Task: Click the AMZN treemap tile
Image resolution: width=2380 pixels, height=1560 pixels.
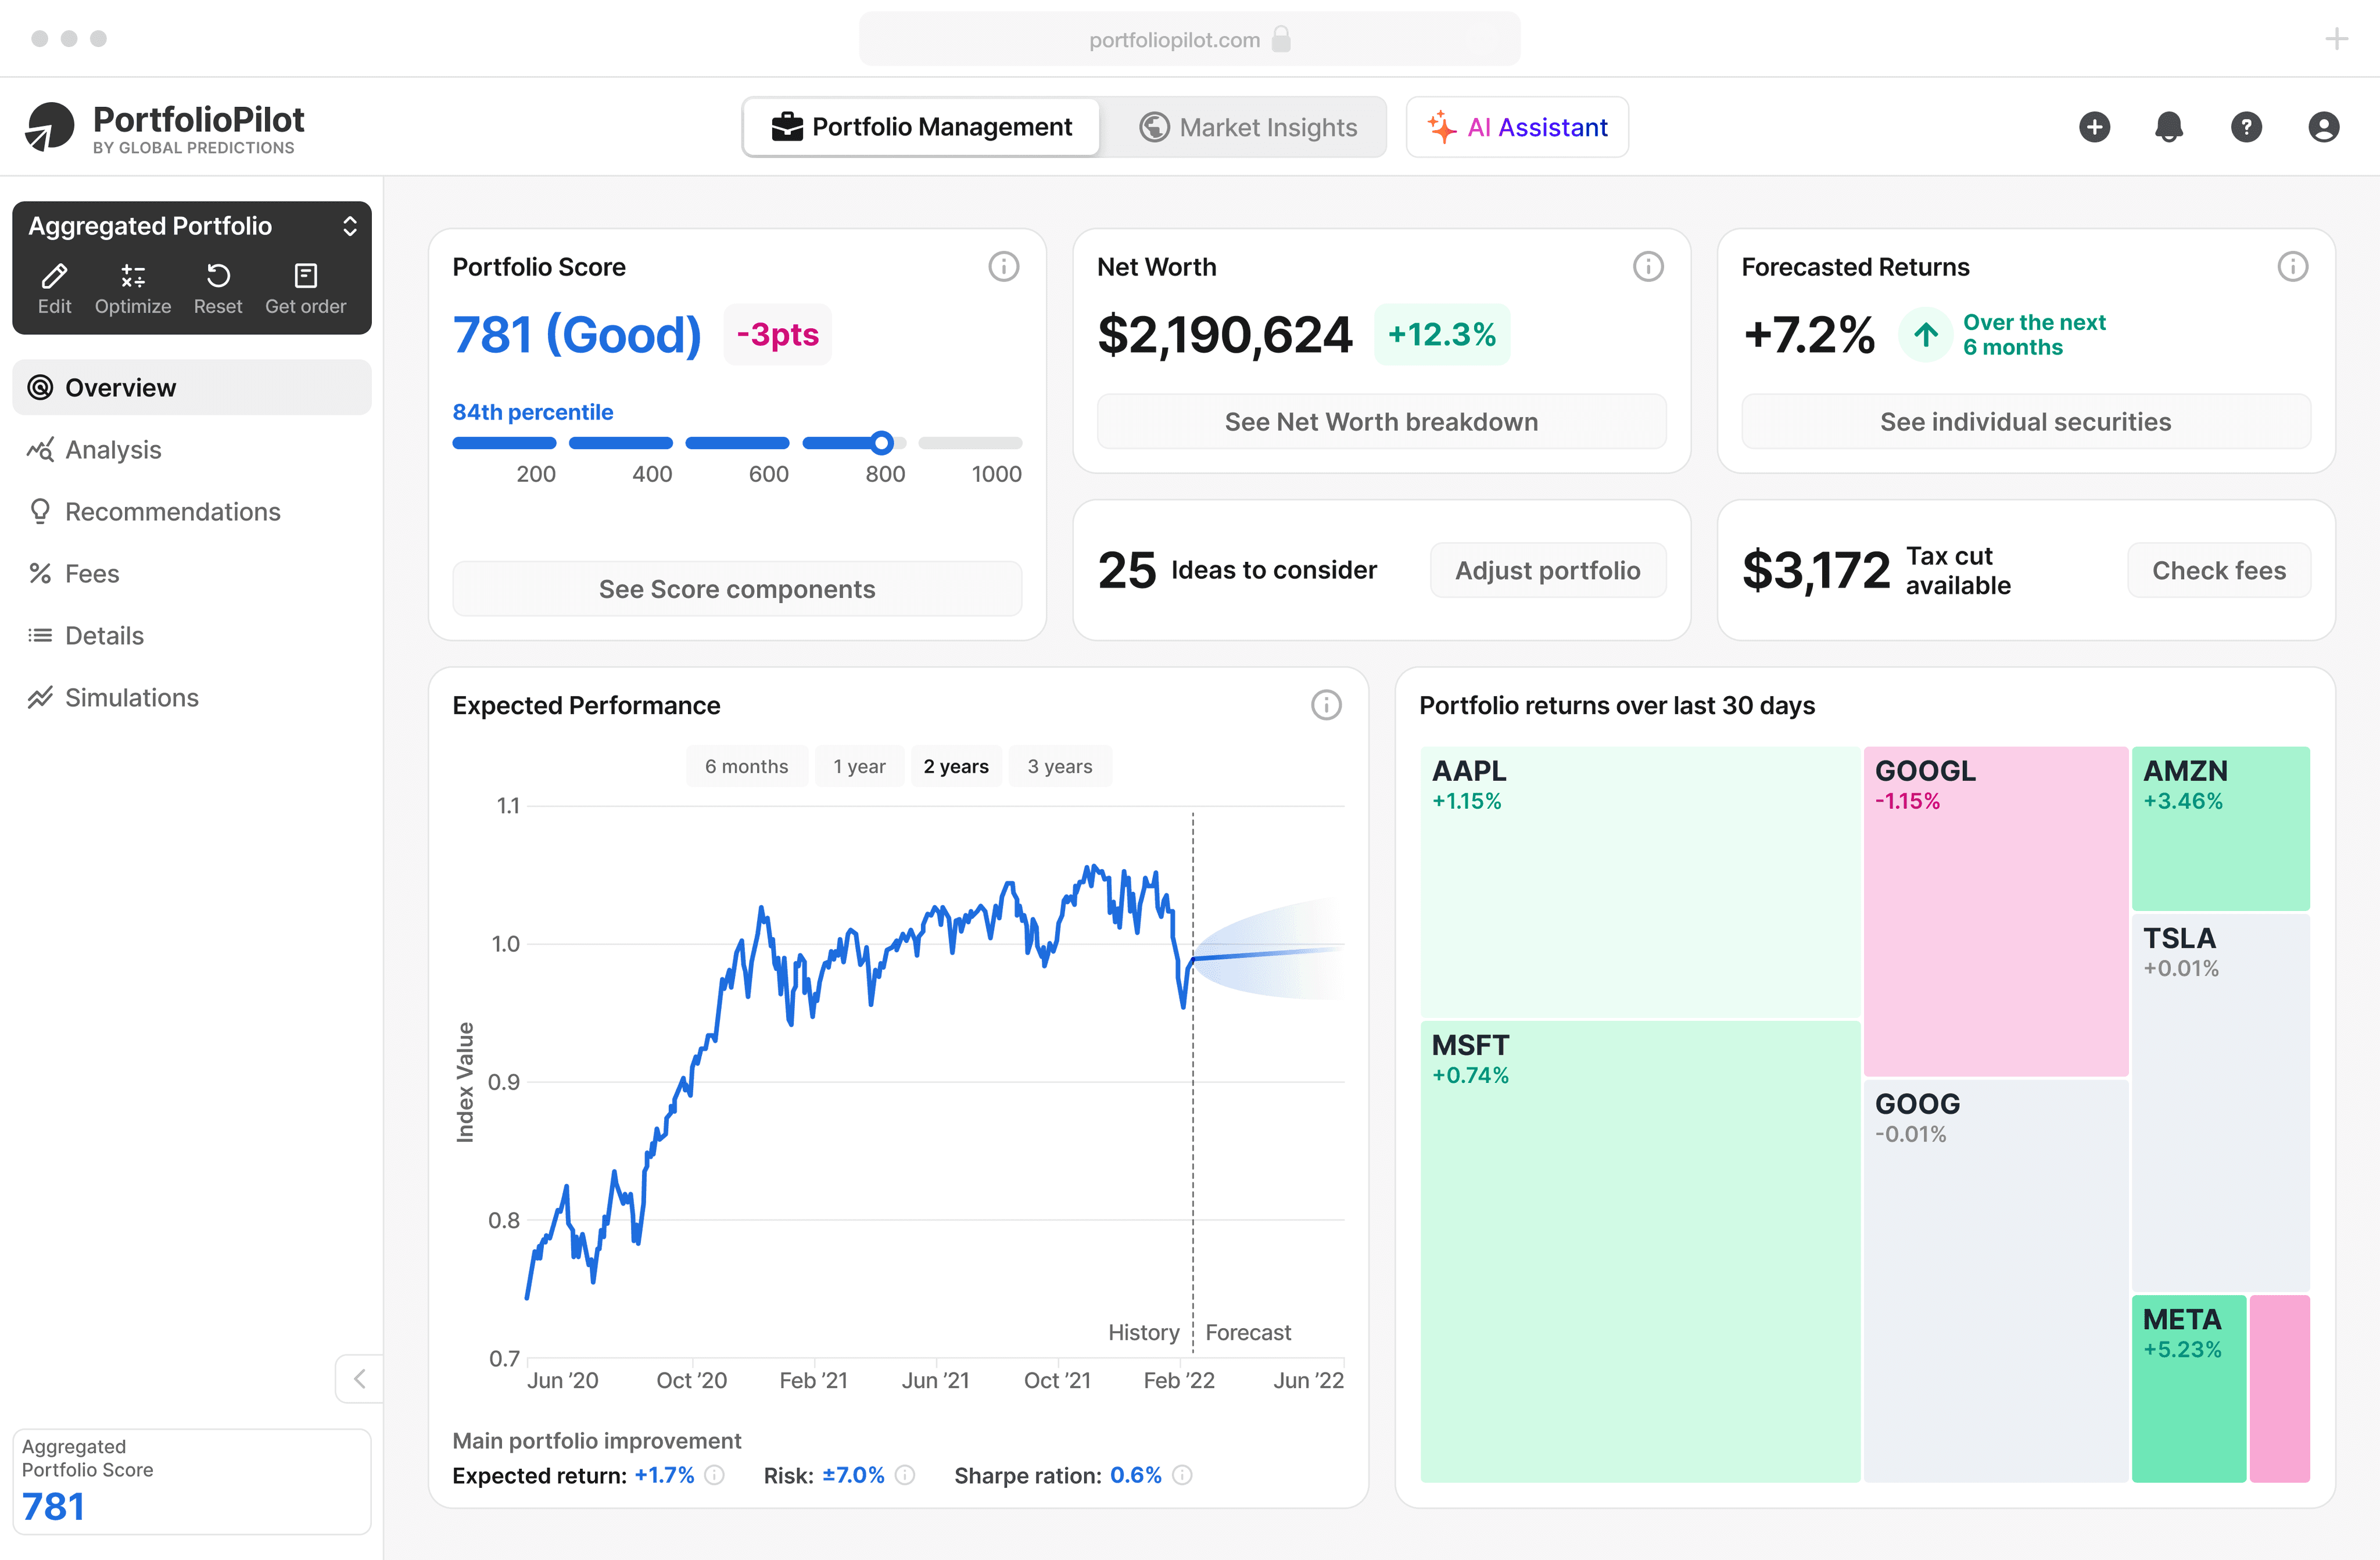Action: pyautogui.click(x=2220, y=828)
